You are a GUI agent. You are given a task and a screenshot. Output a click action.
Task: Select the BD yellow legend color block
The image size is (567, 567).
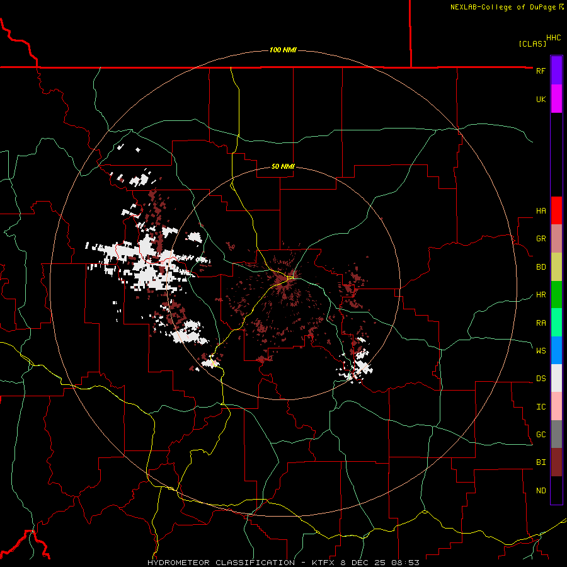556,266
